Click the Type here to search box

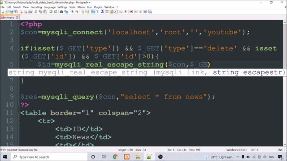[49, 157]
